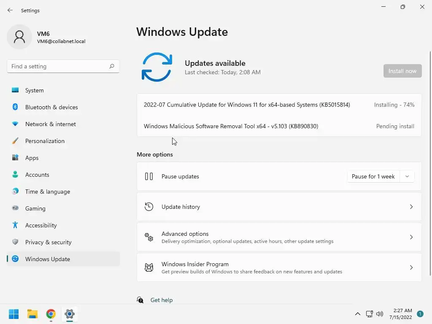Screen dimensions: 432x324
Task: Click the Gaming sidebar label
Action: click(35, 208)
